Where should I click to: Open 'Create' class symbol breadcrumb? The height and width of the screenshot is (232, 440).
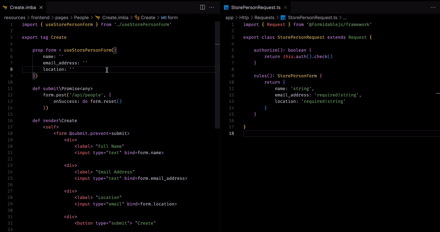(x=148, y=18)
